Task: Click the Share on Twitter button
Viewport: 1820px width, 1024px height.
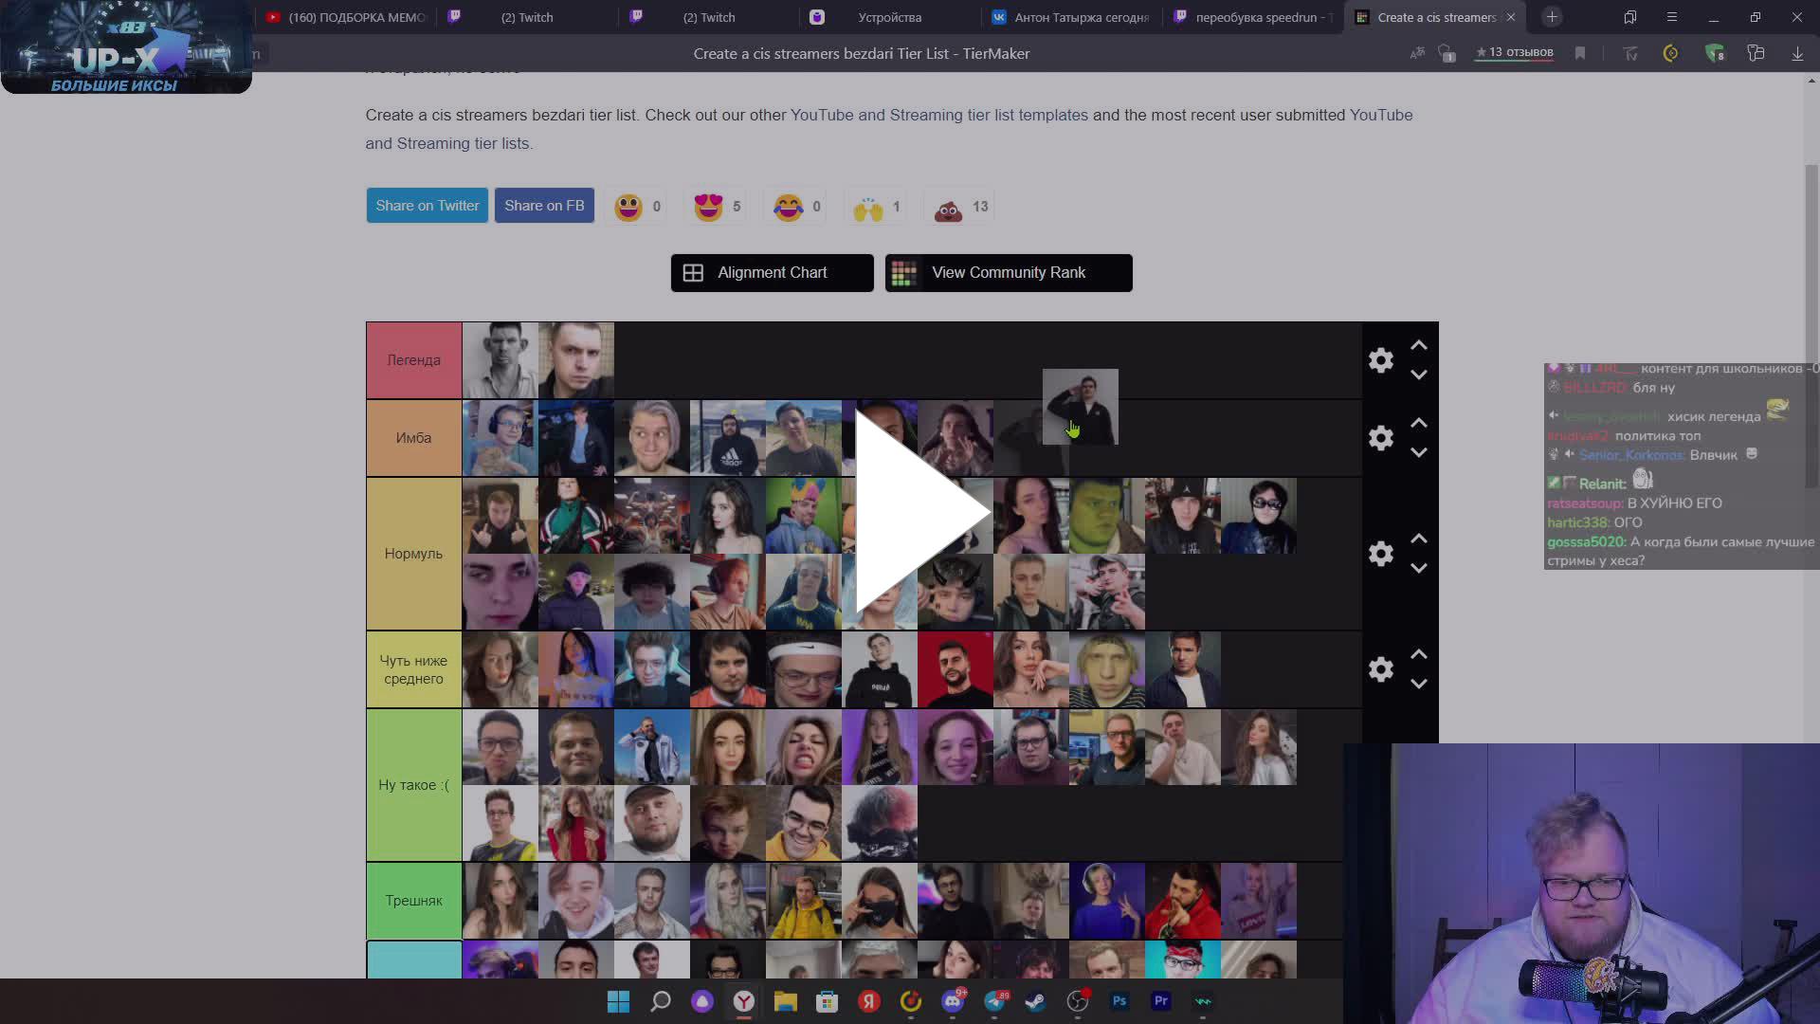Action: click(427, 205)
